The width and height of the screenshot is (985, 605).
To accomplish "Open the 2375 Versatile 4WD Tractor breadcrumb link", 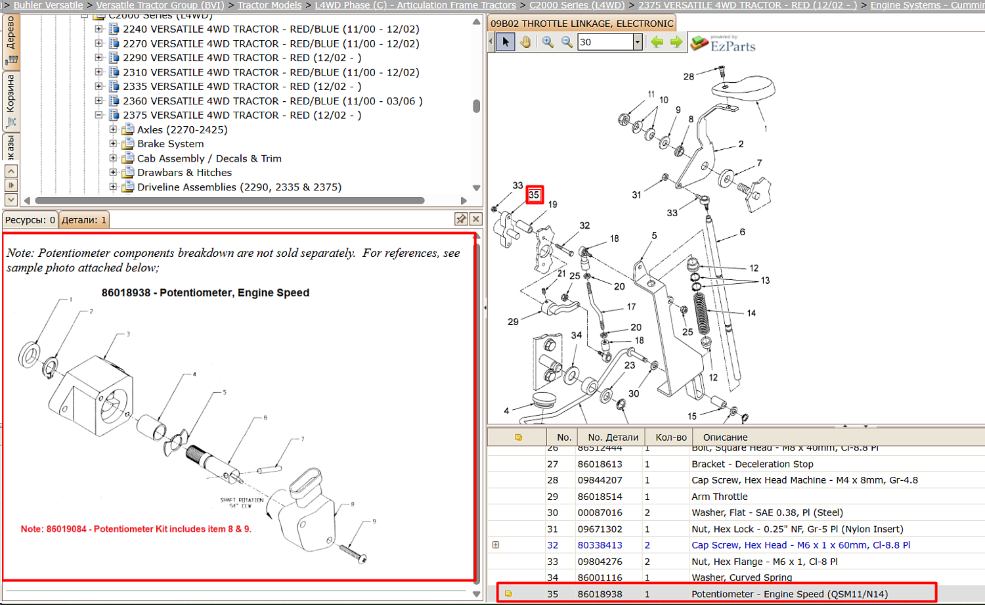I will [748, 5].
